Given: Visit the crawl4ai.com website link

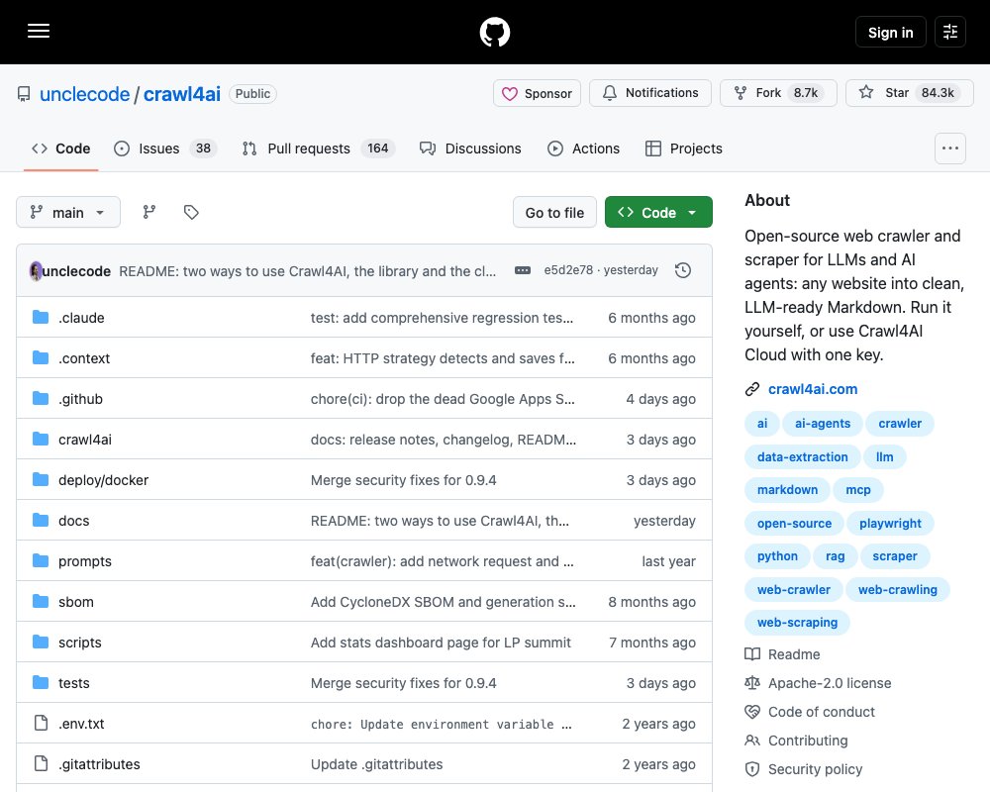Looking at the screenshot, I should coord(813,389).
